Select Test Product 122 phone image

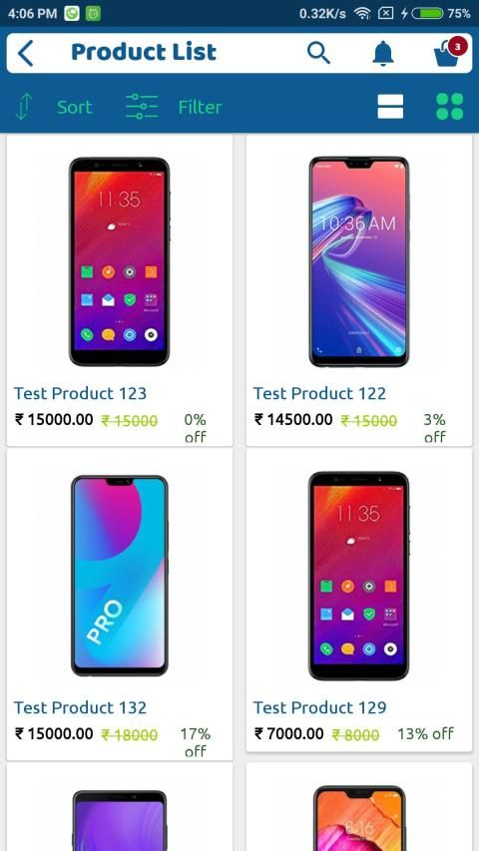[x=359, y=261]
